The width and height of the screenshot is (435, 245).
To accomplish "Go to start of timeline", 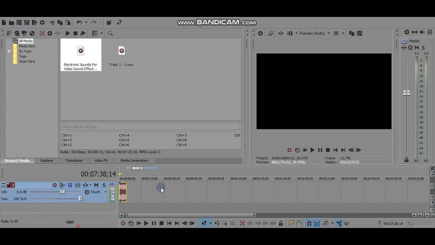I will click(169, 224).
